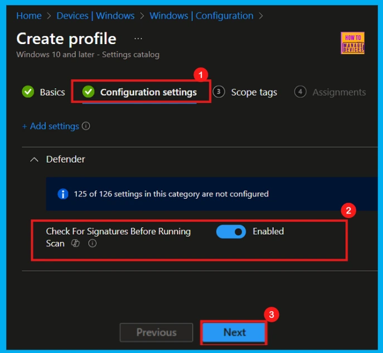The image size is (383, 353).
Task: Click the 'Check For Signatures Before Running Scan' label
Action: 118,237
